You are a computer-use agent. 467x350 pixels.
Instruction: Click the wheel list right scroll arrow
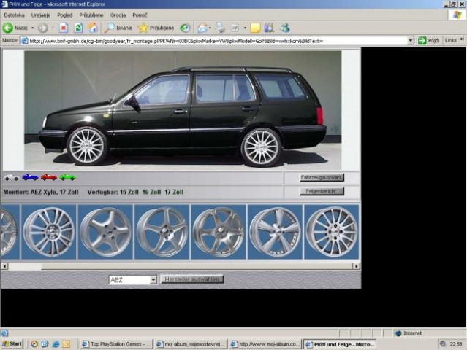pos(356,266)
